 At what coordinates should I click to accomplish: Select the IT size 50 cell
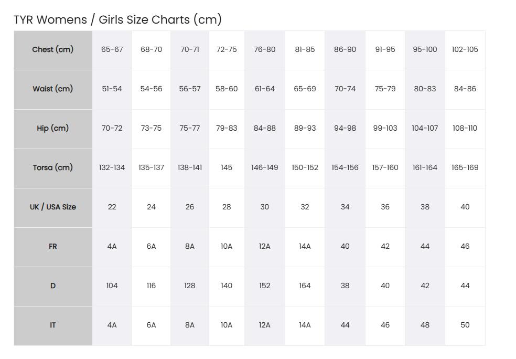(465, 326)
